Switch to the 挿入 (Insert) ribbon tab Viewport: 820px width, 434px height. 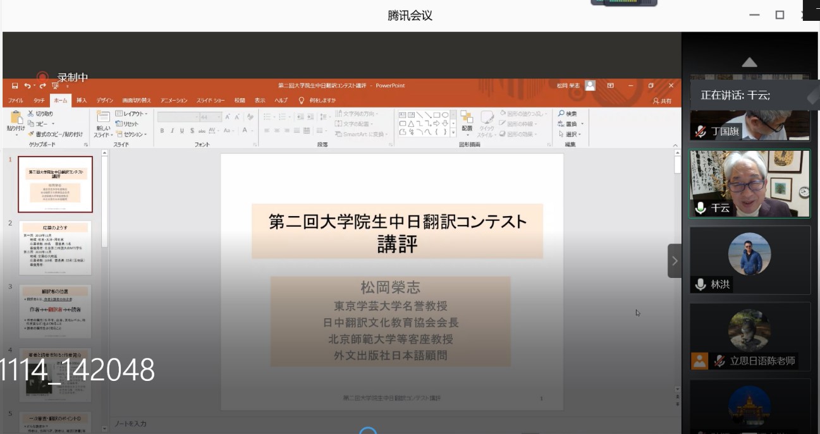[81, 100]
